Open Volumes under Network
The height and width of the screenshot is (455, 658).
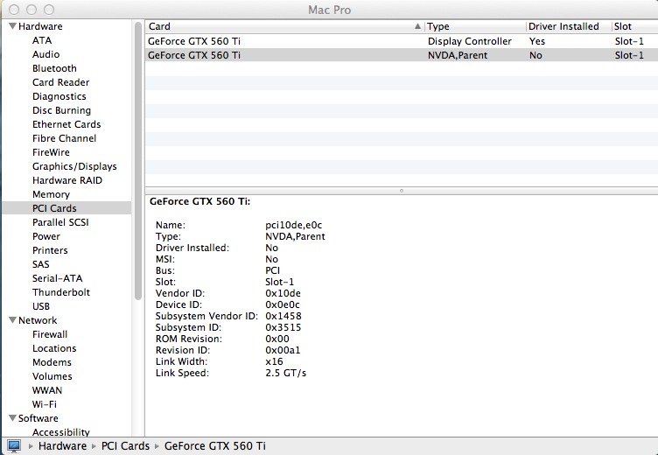(52, 376)
